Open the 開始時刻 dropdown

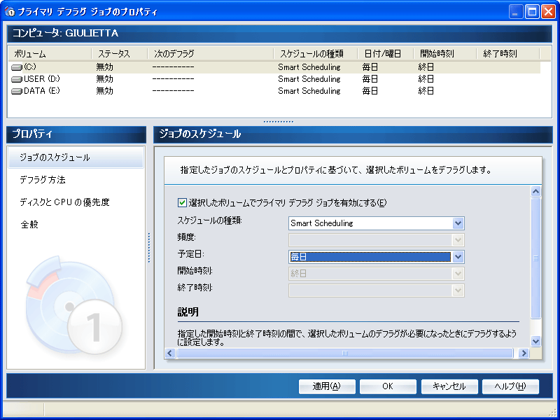pos(458,274)
